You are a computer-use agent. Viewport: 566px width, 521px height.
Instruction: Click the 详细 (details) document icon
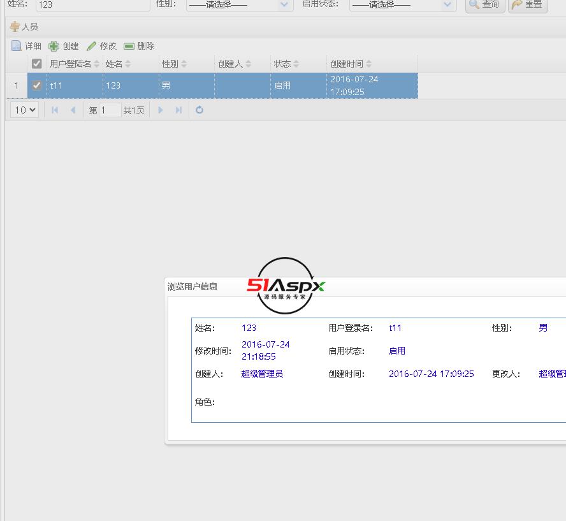(17, 46)
